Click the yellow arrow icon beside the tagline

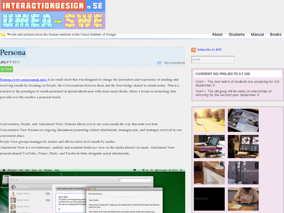coord(3,35)
